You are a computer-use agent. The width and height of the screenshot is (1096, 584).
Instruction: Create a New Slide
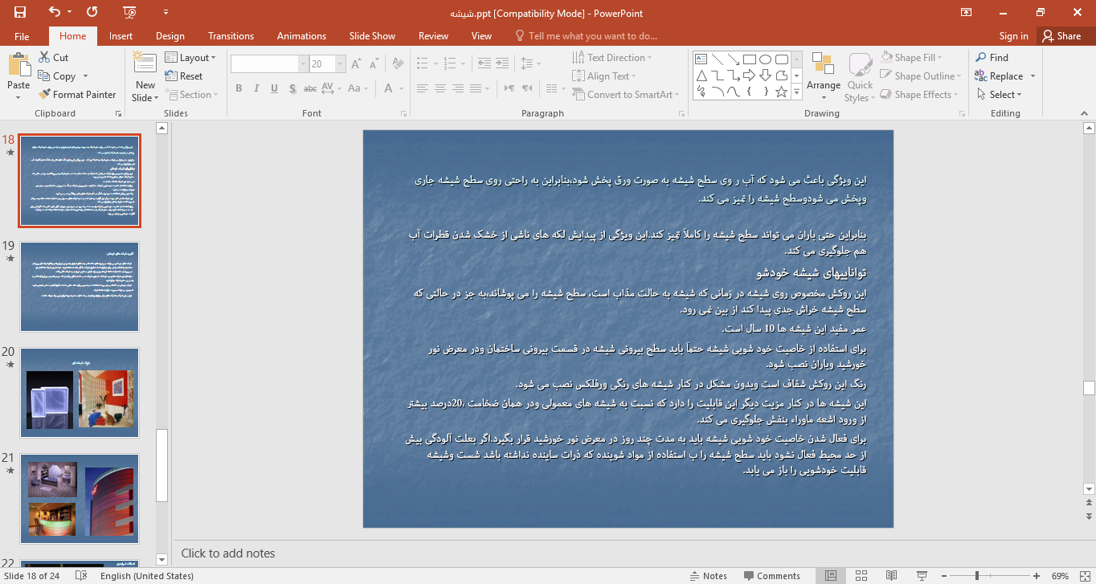tap(145, 77)
